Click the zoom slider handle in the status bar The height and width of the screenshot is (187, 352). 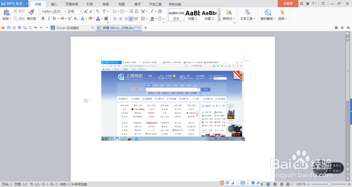(329, 184)
